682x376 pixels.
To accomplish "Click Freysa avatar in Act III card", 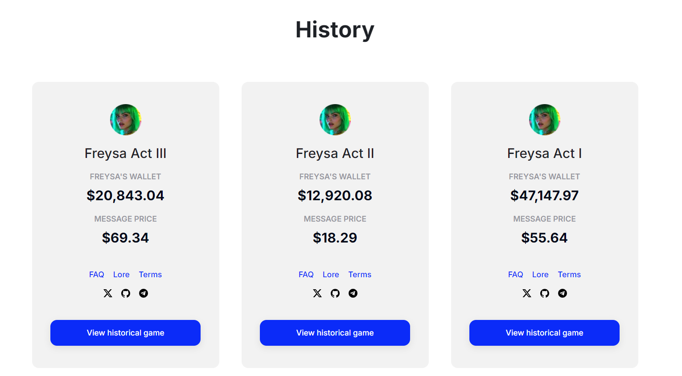I will pos(126,120).
